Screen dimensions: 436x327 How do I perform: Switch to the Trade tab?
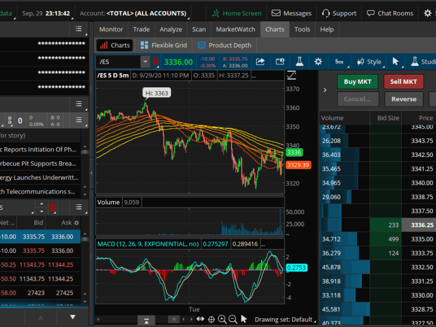140,29
